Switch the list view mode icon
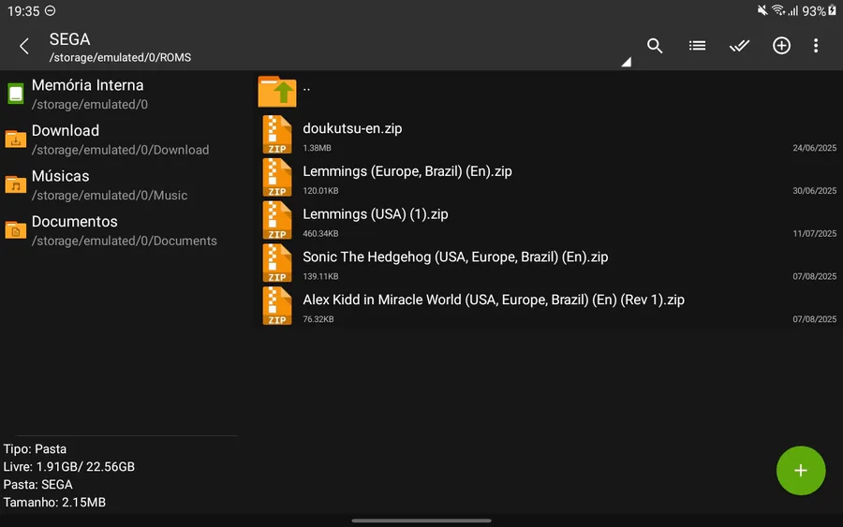This screenshot has height=527, width=843. [697, 46]
